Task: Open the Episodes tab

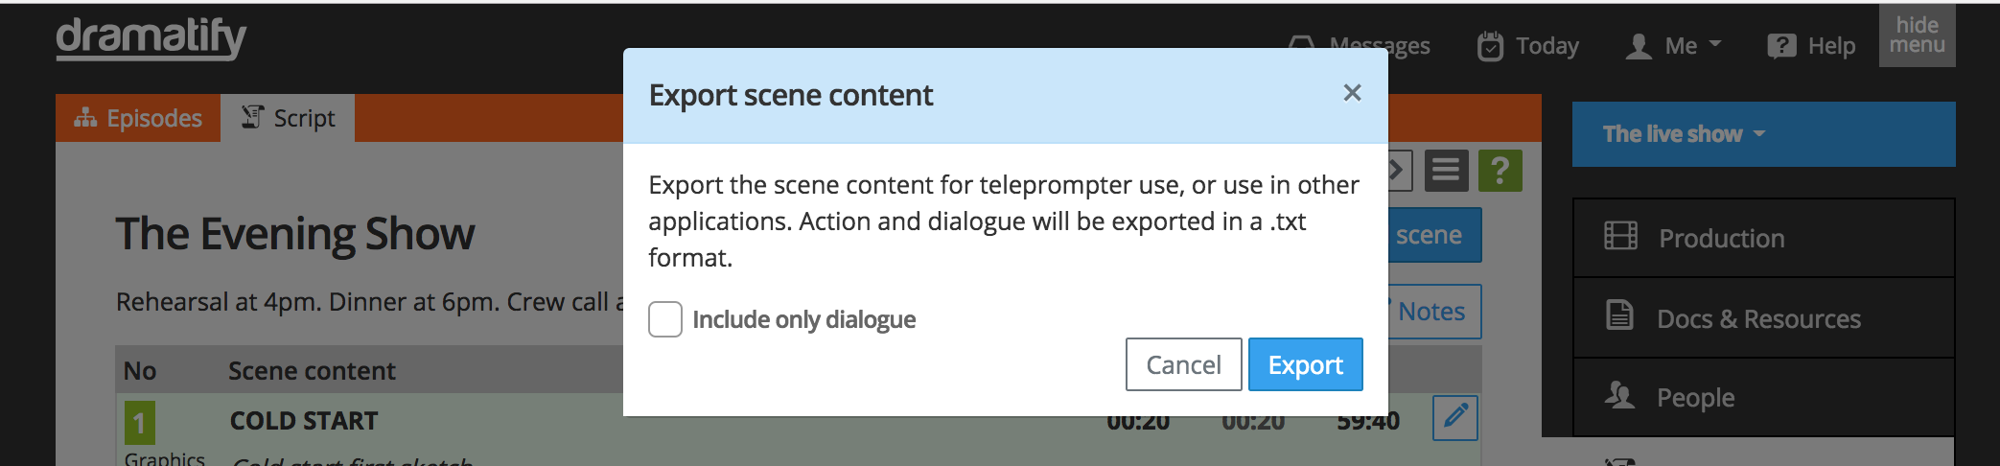Action: [139, 118]
